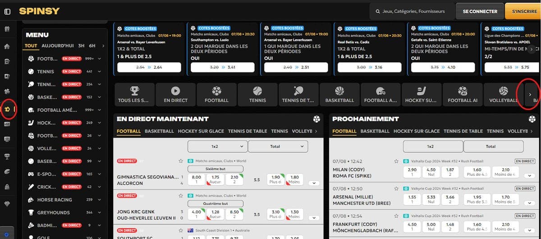The image size is (541, 239).
Task: Expand more markets for Arsenal vs Manchester Utd
Action: click(530, 203)
